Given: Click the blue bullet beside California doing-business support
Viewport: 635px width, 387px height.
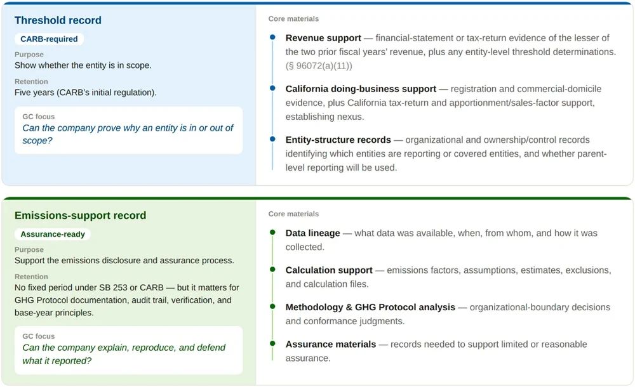Looking at the screenshot, I should [x=272, y=88].
